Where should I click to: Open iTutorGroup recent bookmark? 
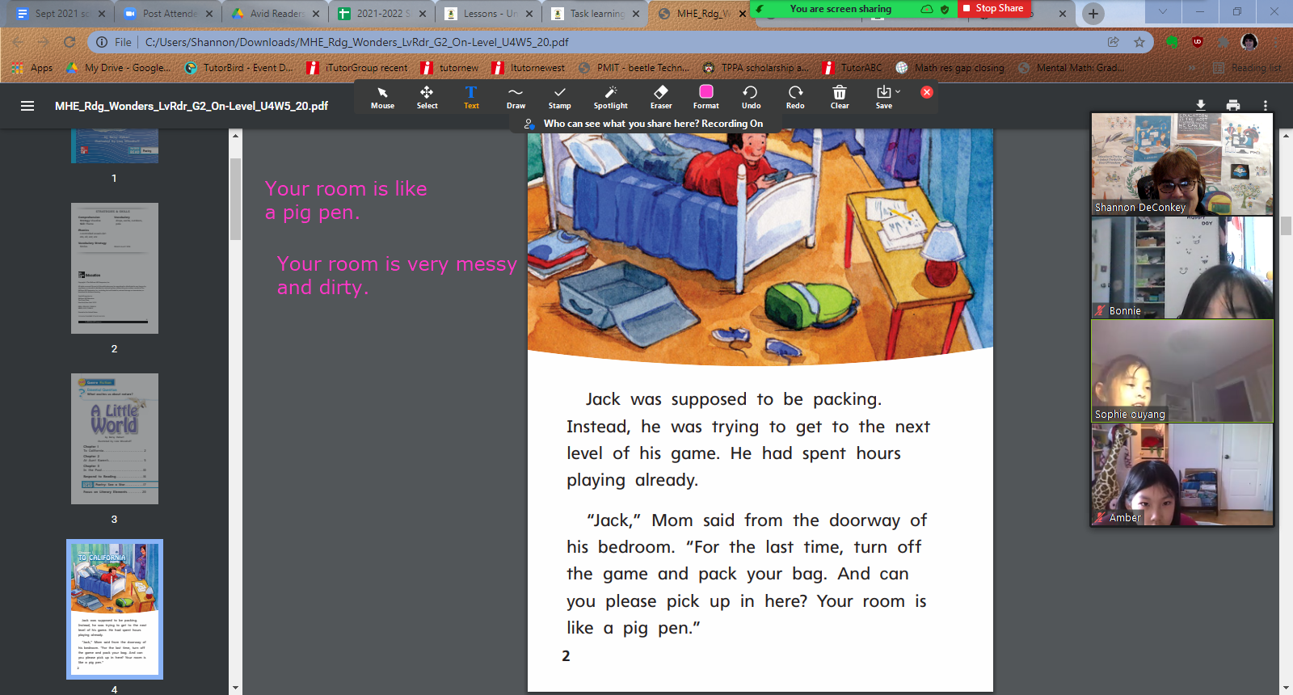[x=357, y=68]
